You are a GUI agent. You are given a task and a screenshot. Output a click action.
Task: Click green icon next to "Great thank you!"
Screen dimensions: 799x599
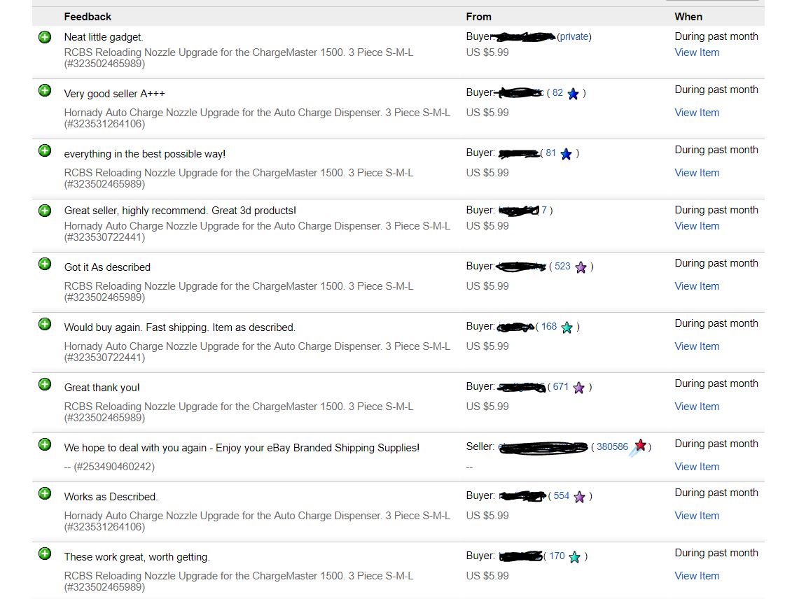[45, 384]
